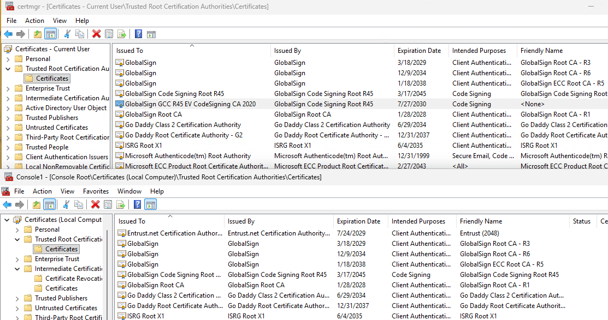The image size is (608, 320).
Task: Click Help icon in Console1 toolbar
Action: (x=137, y=204)
